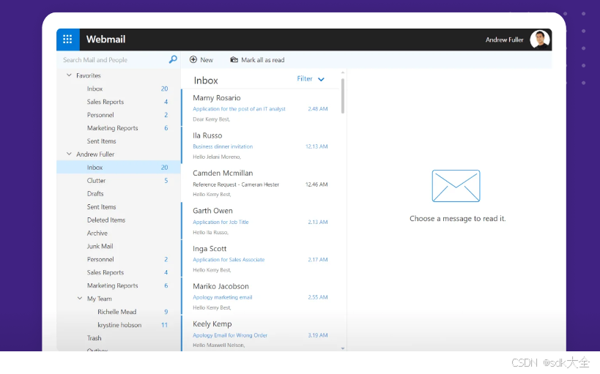Click the 2.48 AM timestamp
The image size is (600, 374).
(x=318, y=108)
